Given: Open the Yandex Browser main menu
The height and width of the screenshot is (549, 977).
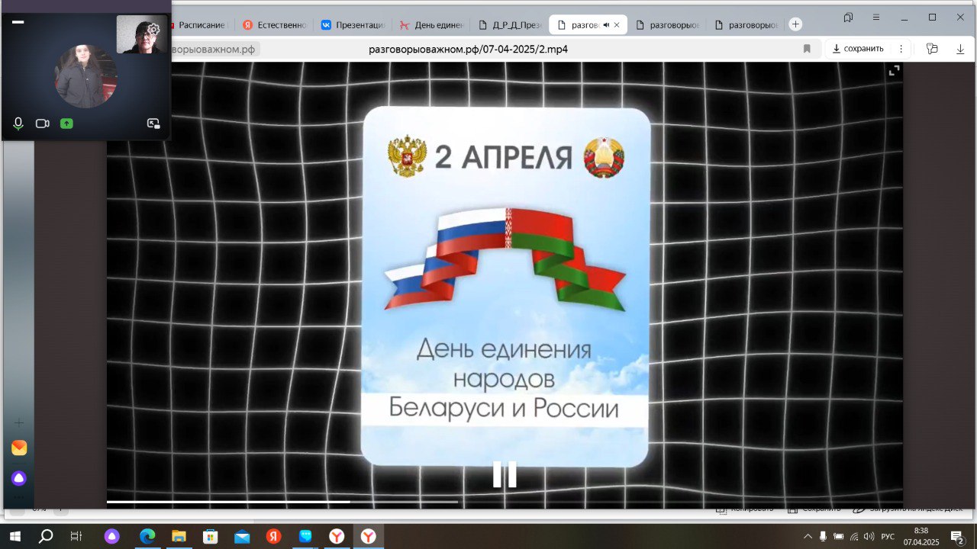Looking at the screenshot, I should tap(875, 18).
